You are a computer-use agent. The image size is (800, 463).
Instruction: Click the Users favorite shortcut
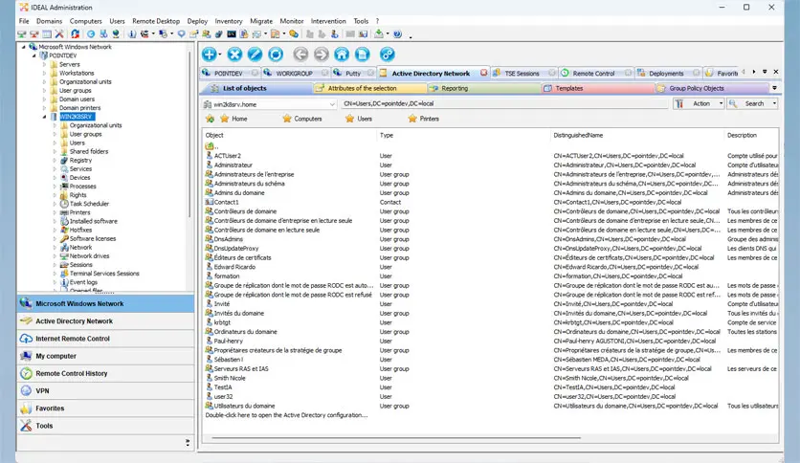click(x=358, y=119)
